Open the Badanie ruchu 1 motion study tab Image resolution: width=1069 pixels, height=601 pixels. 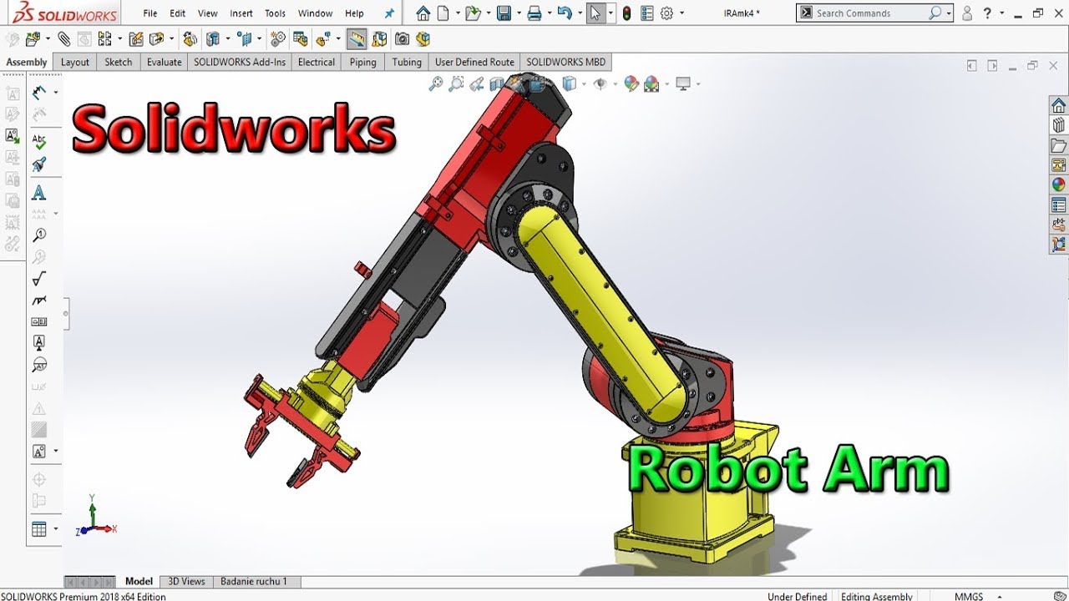tap(254, 582)
